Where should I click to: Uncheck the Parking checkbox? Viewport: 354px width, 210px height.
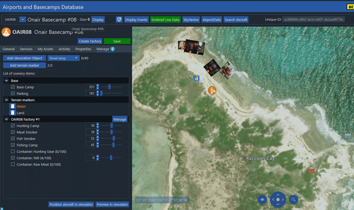(x=13, y=93)
